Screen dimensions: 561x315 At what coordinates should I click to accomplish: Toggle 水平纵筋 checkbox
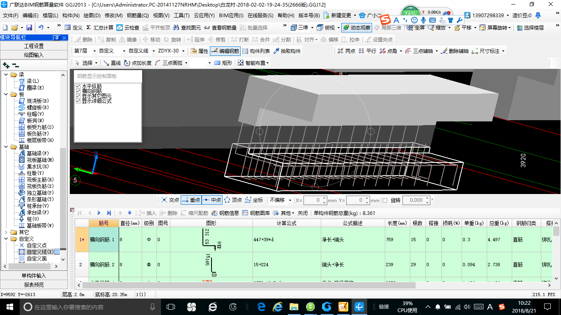[x=78, y=87]
